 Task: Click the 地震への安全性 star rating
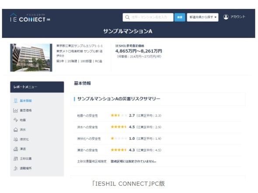(x=119, y=115)
